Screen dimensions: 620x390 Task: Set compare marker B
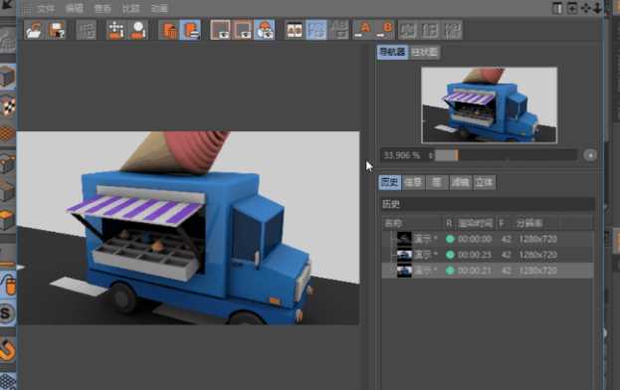[385, 30]
